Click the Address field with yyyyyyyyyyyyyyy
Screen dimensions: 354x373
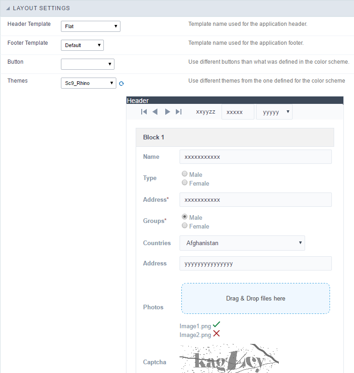pos(256,263)
